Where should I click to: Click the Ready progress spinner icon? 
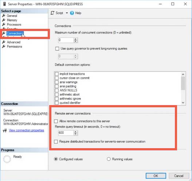pyautogui.click(x=7, y=159)
